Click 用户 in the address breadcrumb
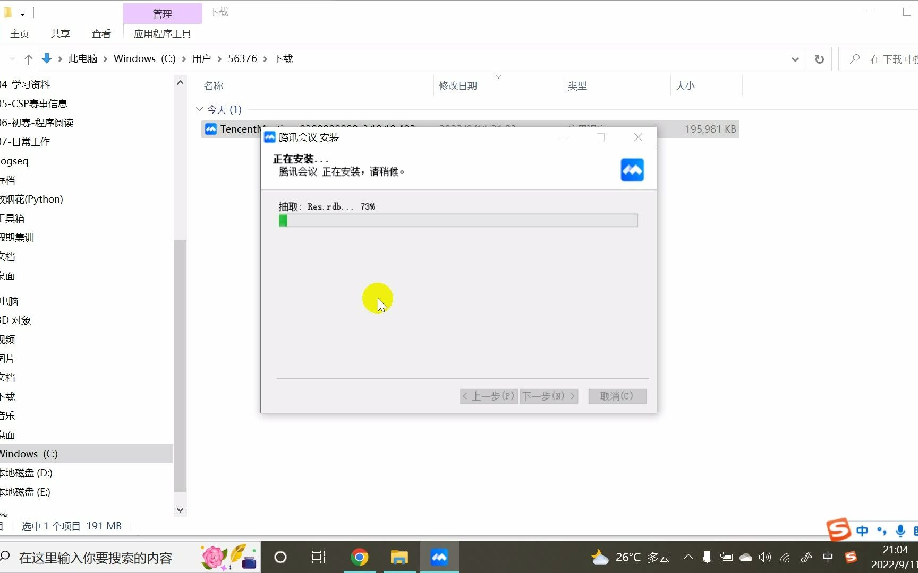This screenshot has width=918, height=573. point(201,59)
